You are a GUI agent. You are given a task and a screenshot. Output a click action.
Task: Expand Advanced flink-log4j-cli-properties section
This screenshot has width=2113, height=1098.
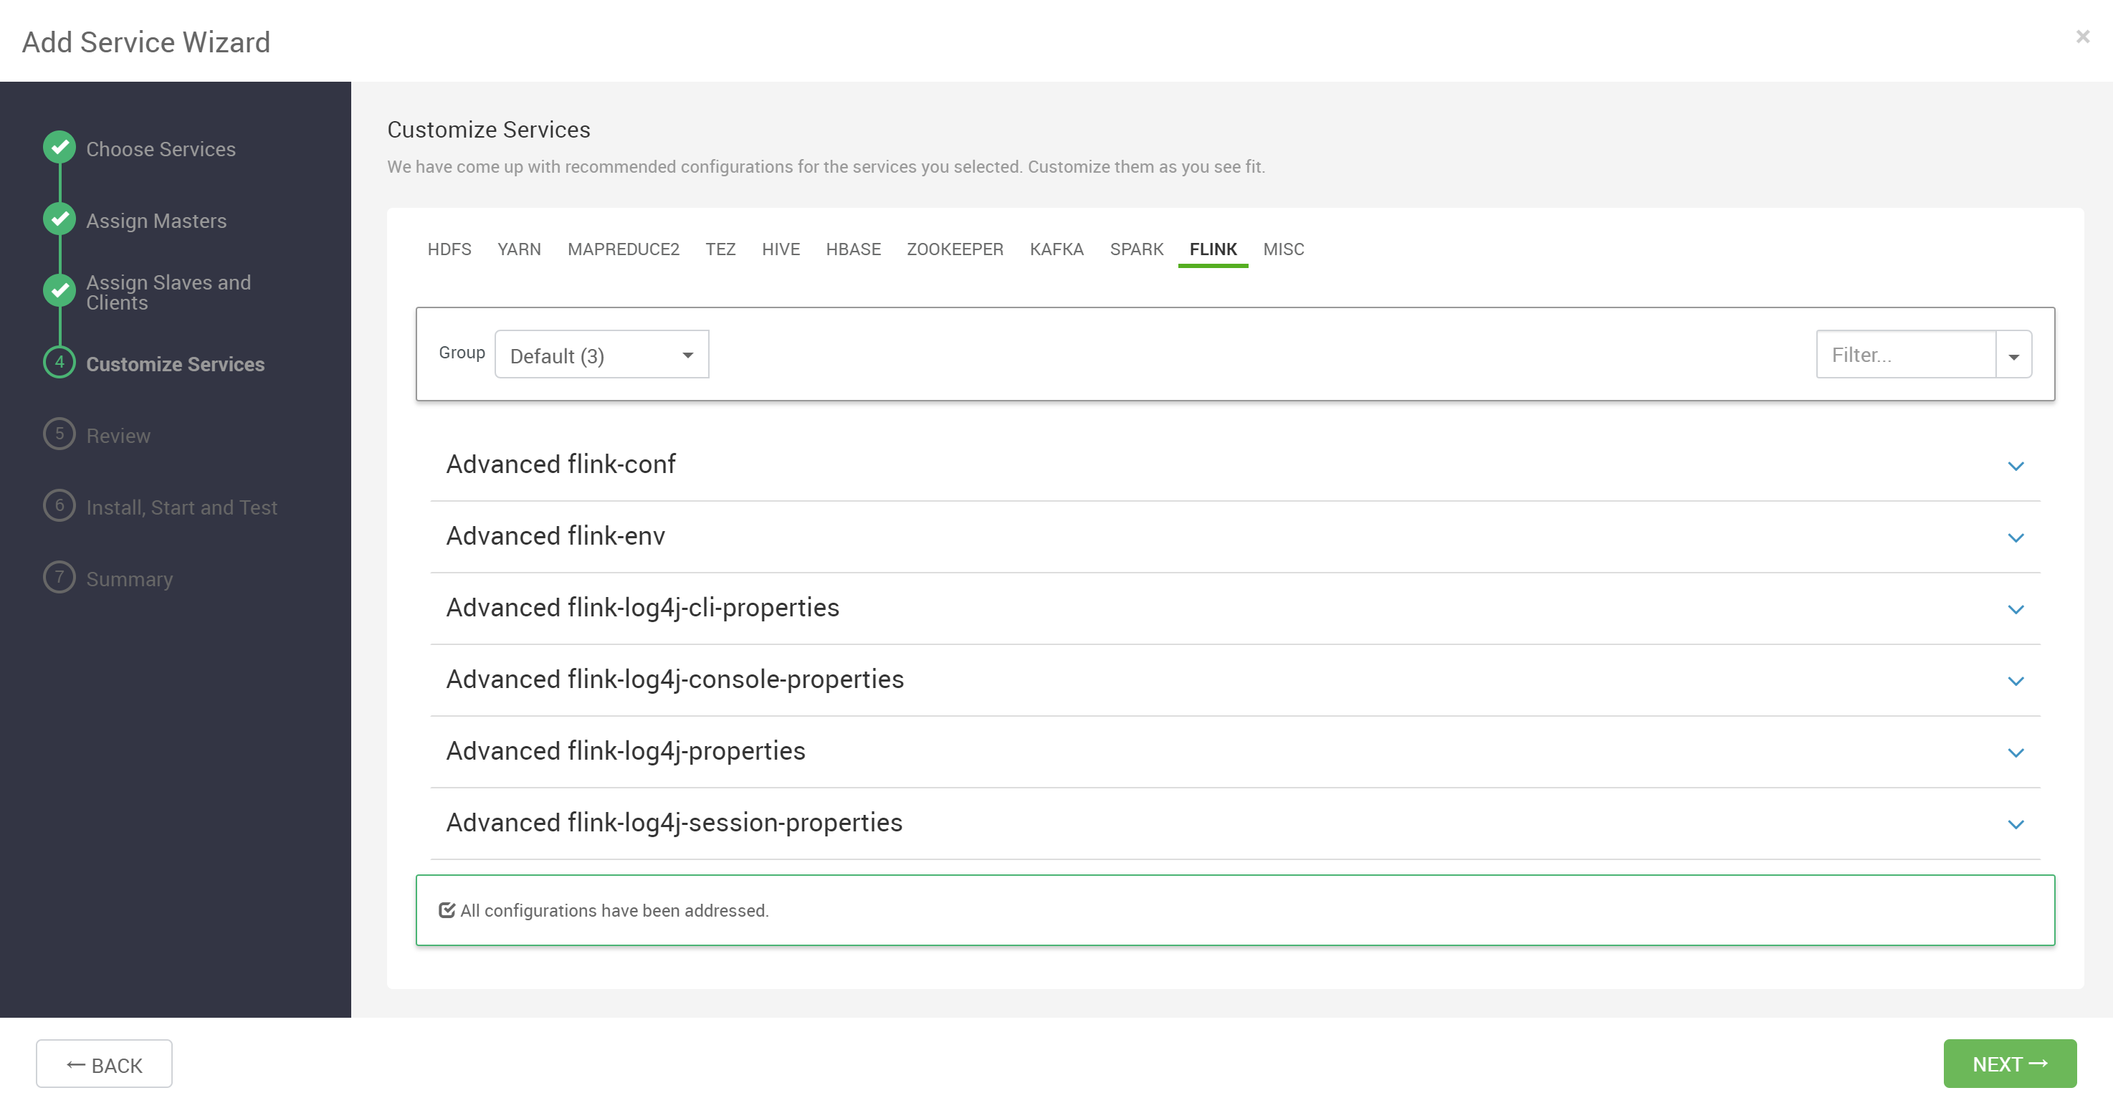[x=2016, y=609]
